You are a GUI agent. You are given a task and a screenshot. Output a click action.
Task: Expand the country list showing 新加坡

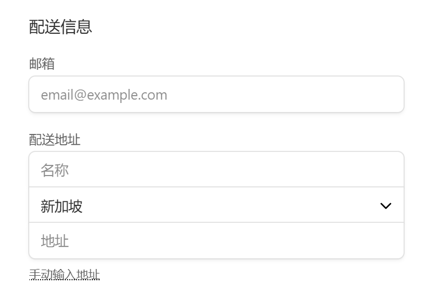(216, 206)
